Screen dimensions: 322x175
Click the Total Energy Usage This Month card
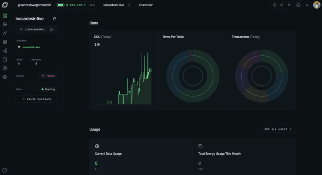(x=244, y=157)
